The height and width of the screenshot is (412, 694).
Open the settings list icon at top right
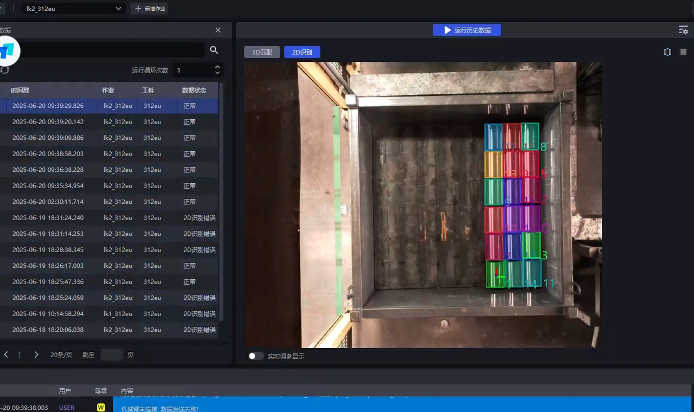pos(683,30)
